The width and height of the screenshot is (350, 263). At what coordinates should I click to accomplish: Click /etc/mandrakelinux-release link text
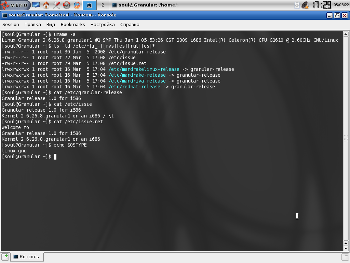point(144,69)
